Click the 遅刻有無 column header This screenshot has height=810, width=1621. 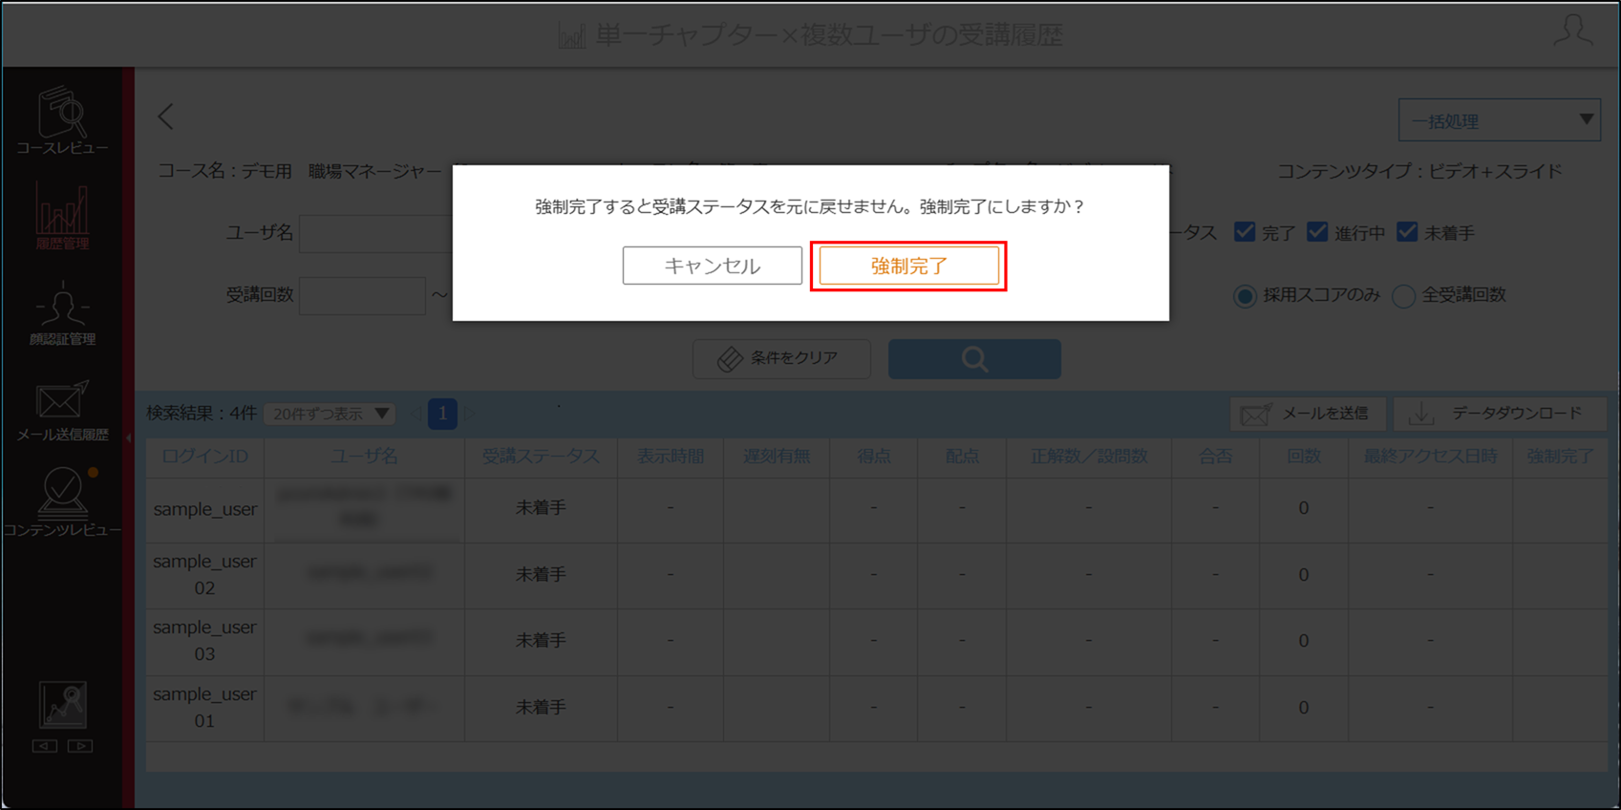coord(777,457)
